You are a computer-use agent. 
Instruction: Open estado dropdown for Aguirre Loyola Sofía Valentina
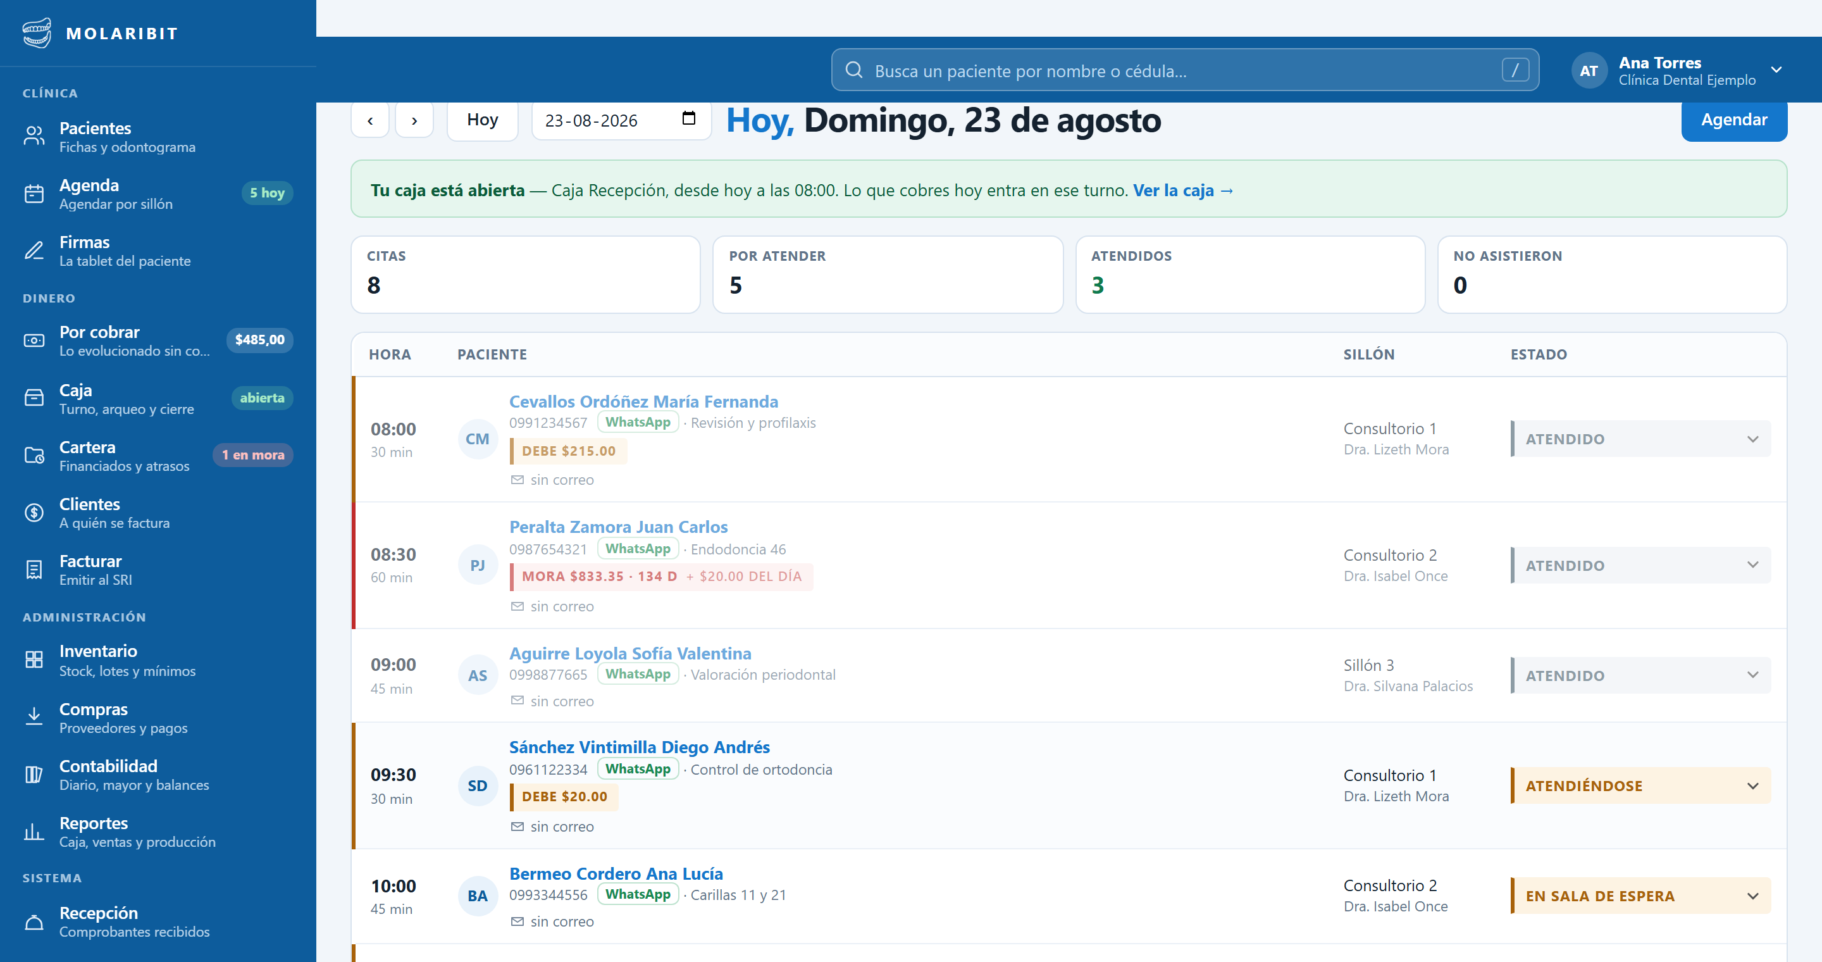coord(1640,675)
